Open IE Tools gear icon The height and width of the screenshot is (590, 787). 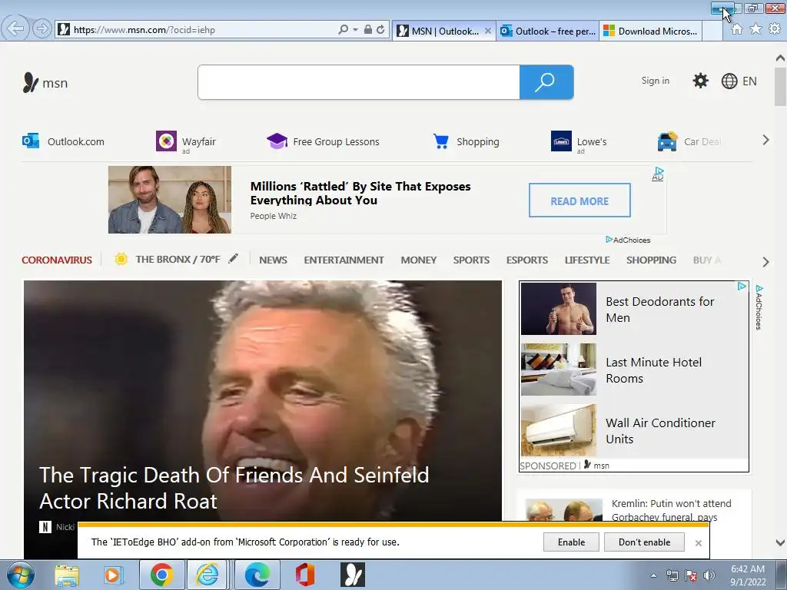tap(775, 29)
